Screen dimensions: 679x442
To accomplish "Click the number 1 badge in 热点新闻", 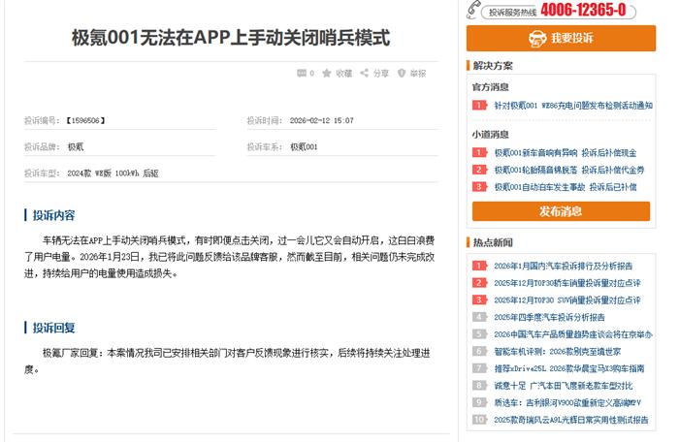I will click(x=479, y=266).
